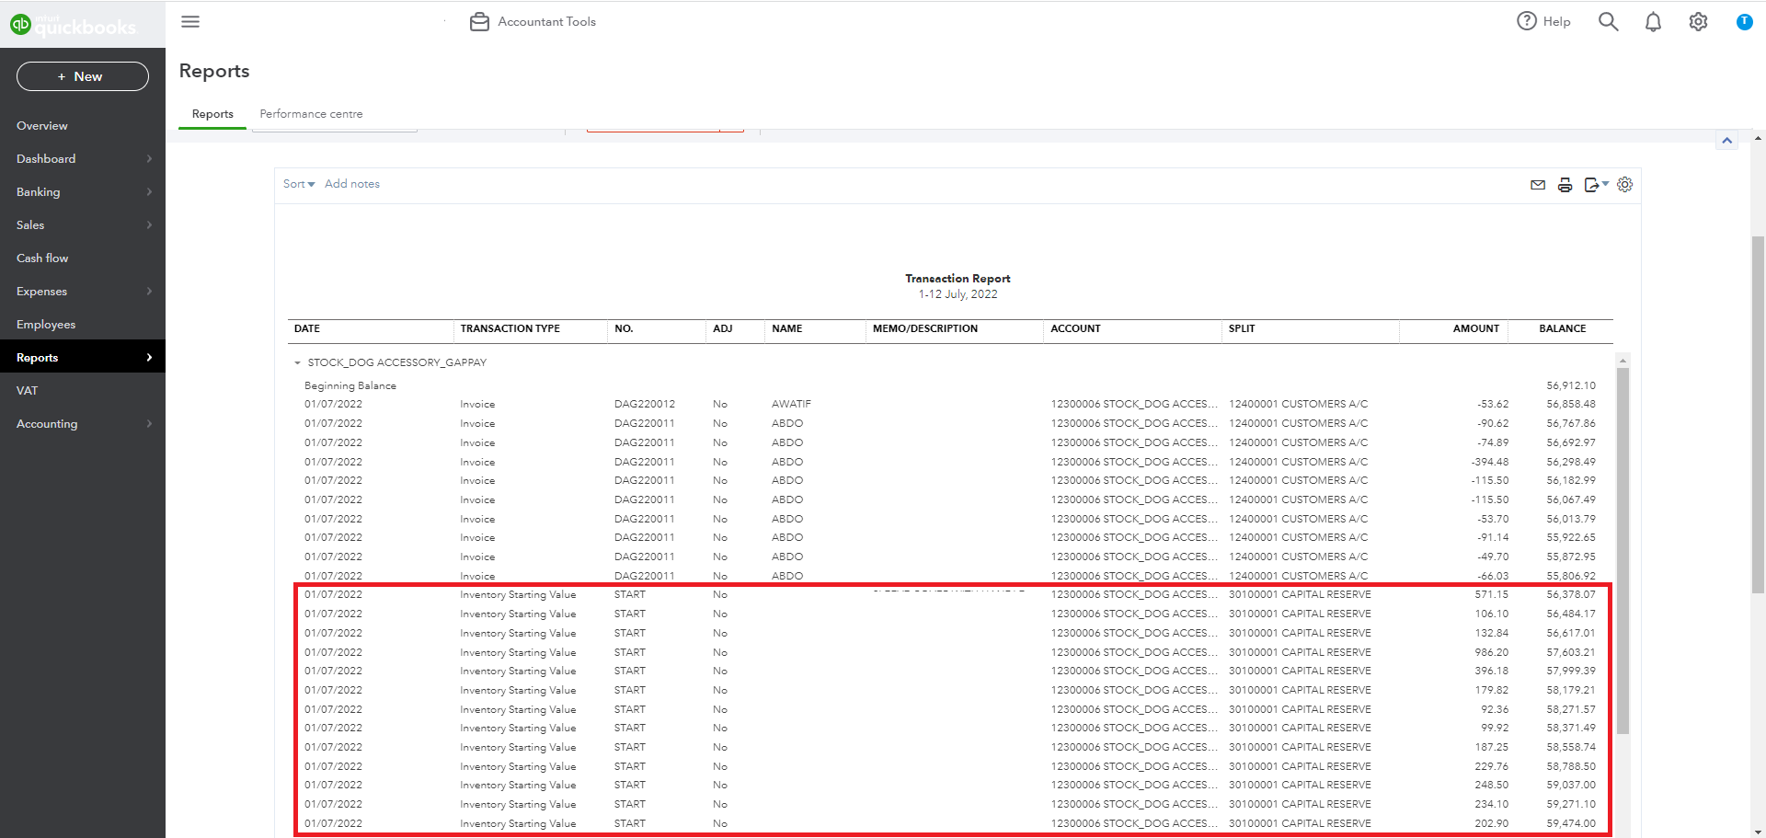Open the Sort dropdown
This screenshot has height=838, width=1766.
click(x=298, y=183)
